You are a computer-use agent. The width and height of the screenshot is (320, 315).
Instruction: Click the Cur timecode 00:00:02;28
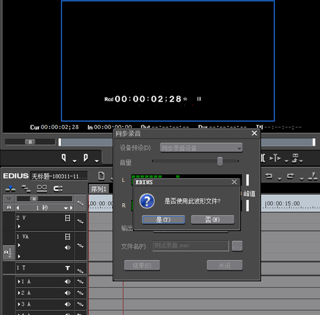60,127
